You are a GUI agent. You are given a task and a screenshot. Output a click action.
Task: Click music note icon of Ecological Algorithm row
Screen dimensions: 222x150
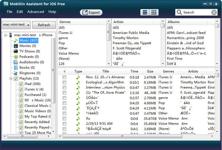coord(78,82)
